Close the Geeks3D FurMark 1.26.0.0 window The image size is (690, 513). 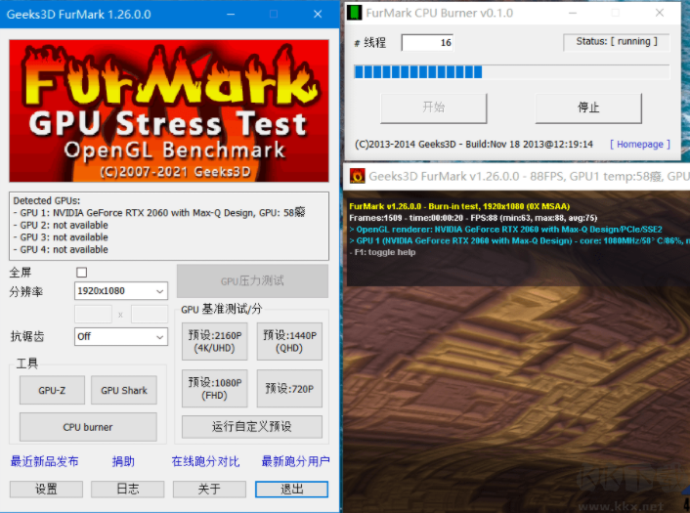pyautogui.click(x=318, y=14)
